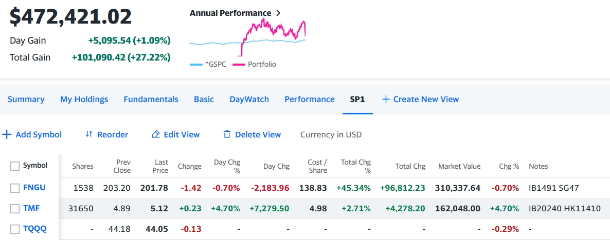Go to the Performance tab

click(x=309, y=99)
